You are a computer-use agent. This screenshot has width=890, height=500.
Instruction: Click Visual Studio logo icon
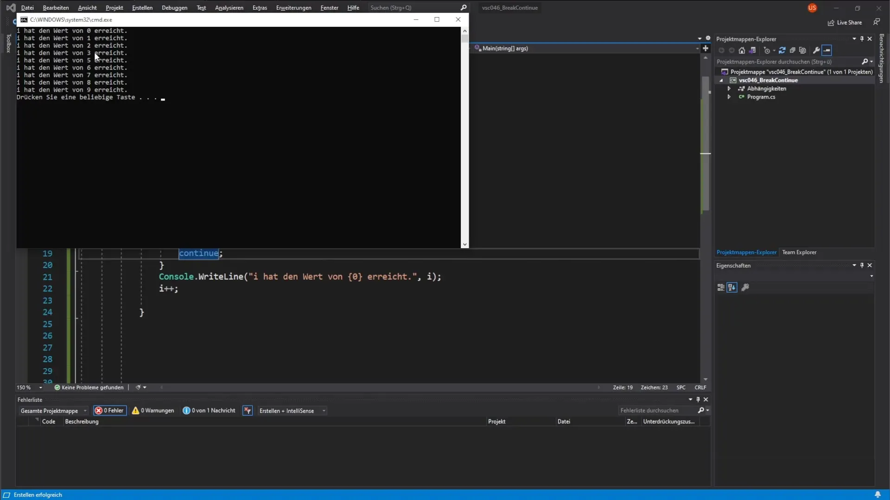pos(11,8)
